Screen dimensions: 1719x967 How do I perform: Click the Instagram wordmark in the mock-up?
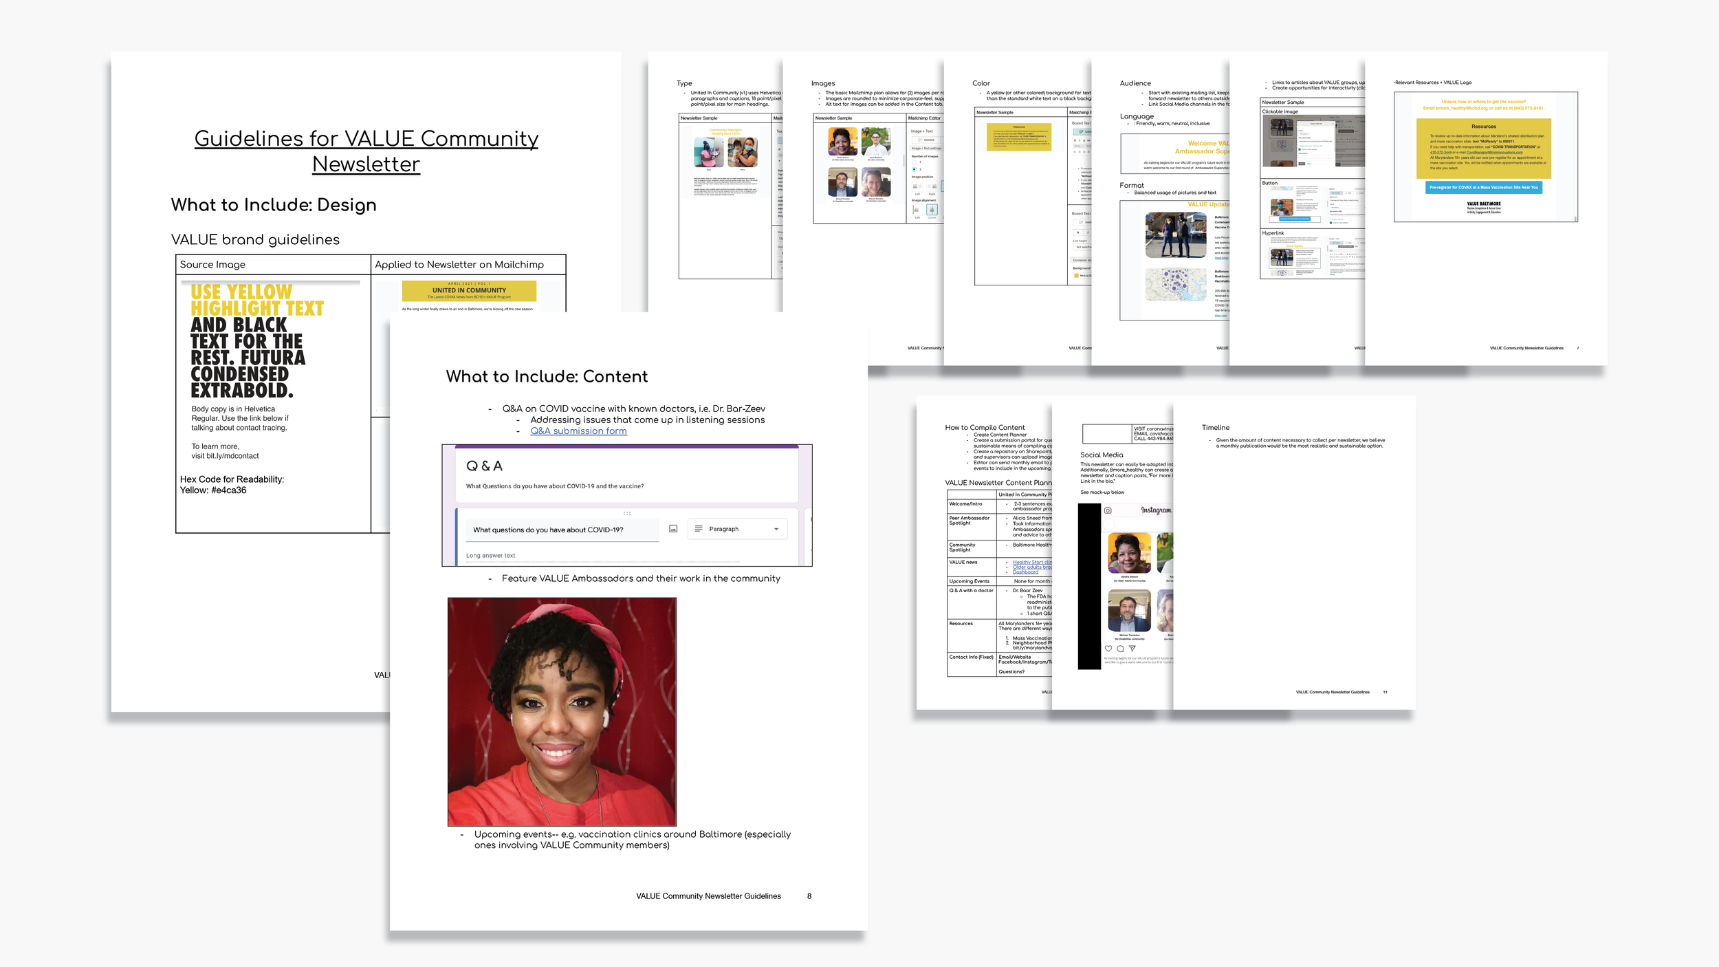[1156, 510]
